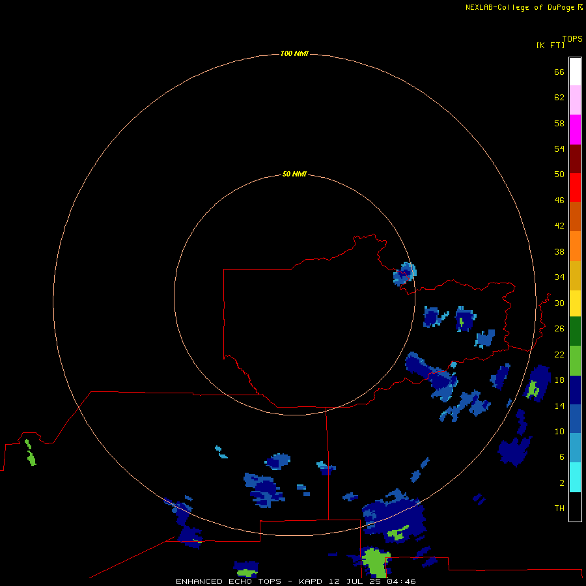This screenshot has height=586, width=586.
Task: Click the legend value 54
Action: pyautogui.click(x=559, y=148)
